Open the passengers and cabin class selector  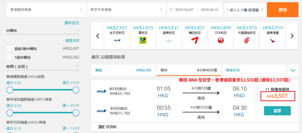tap(245, 10)
